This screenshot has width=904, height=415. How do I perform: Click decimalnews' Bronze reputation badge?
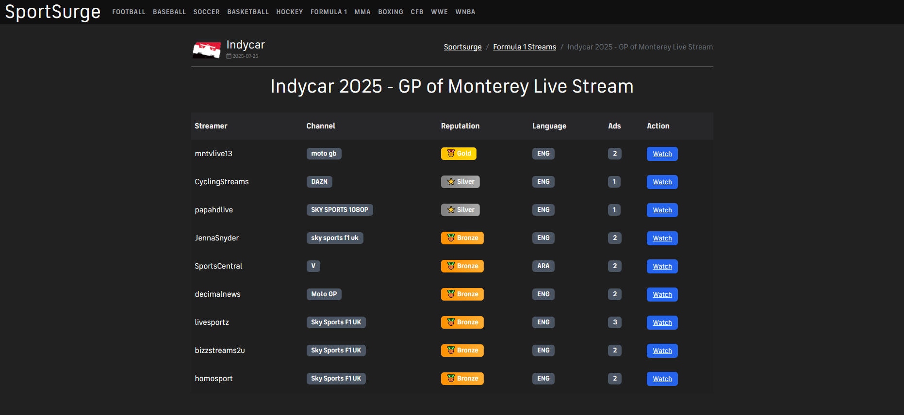coord(462,294)
